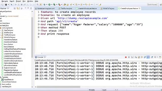This screenshot has width=162, height=91.
Task: Collapse Scenario fold marker on line 2
Action: point(40,15)
